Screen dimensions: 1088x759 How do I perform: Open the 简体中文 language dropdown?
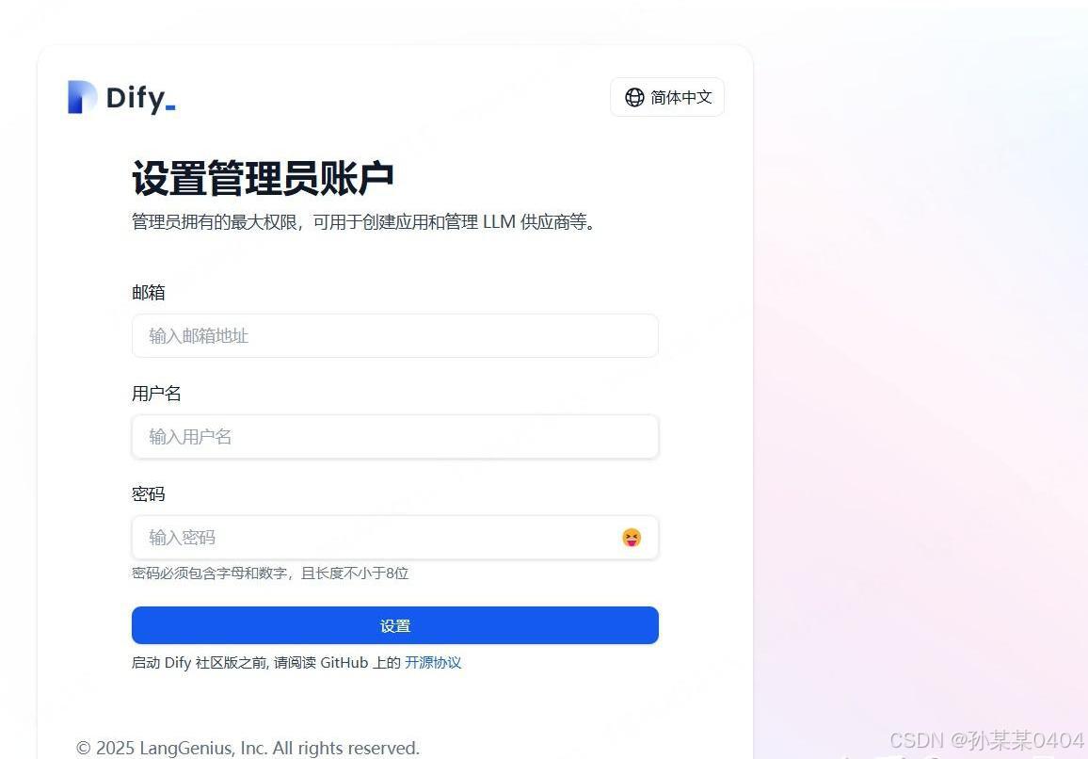tap(667, 97)
